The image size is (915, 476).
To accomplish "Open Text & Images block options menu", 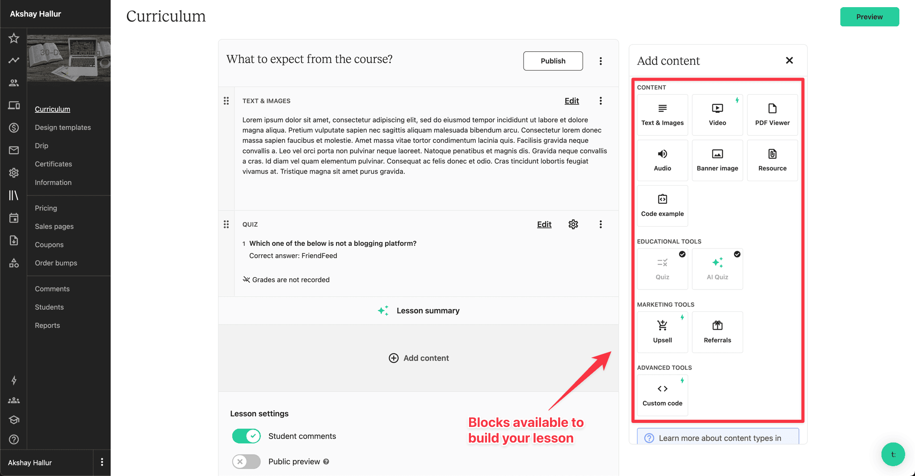I will [600, 101].
